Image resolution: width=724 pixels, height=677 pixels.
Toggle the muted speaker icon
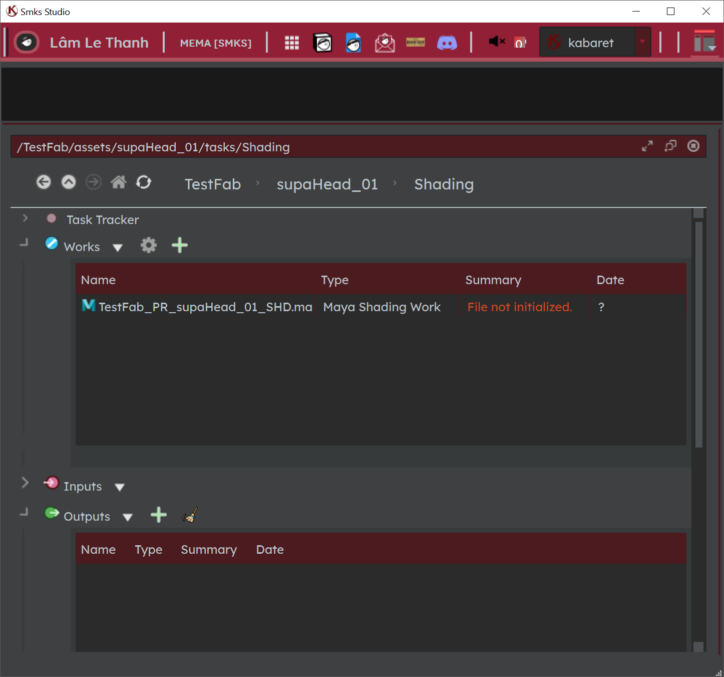[497, 42]
